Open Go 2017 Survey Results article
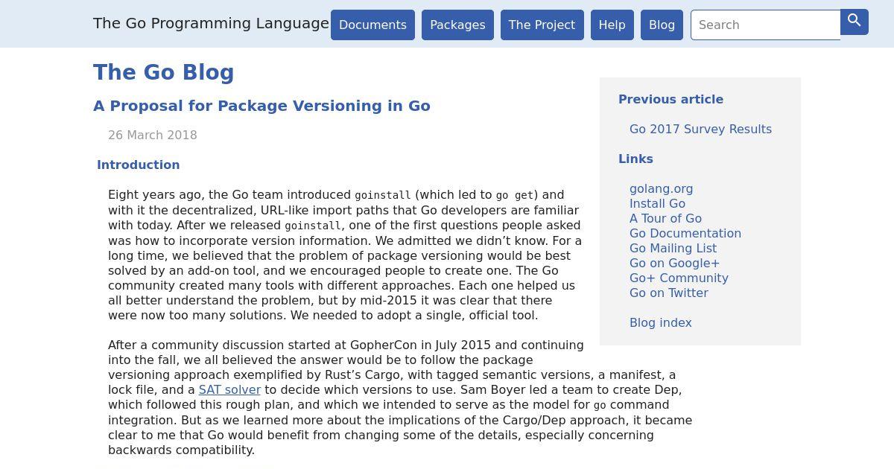Screen dimensions: 894x469 pos(700,129)
